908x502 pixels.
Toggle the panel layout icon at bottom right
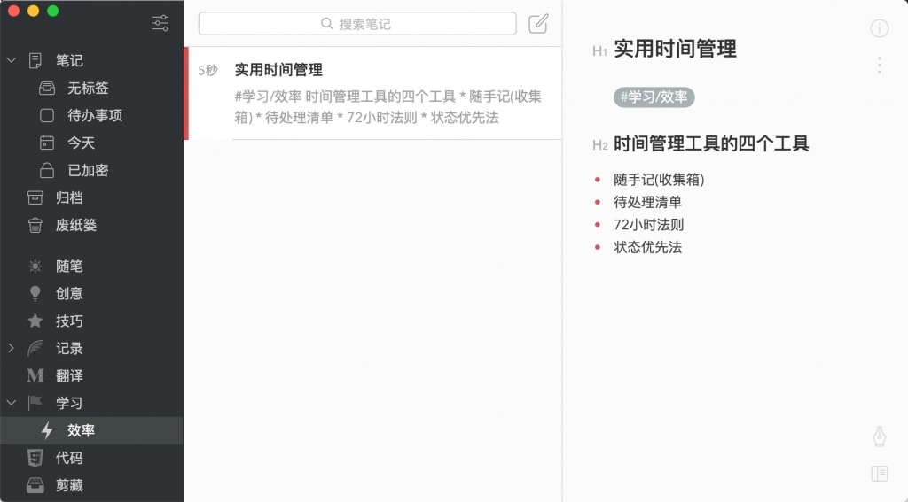click(879, 474)
